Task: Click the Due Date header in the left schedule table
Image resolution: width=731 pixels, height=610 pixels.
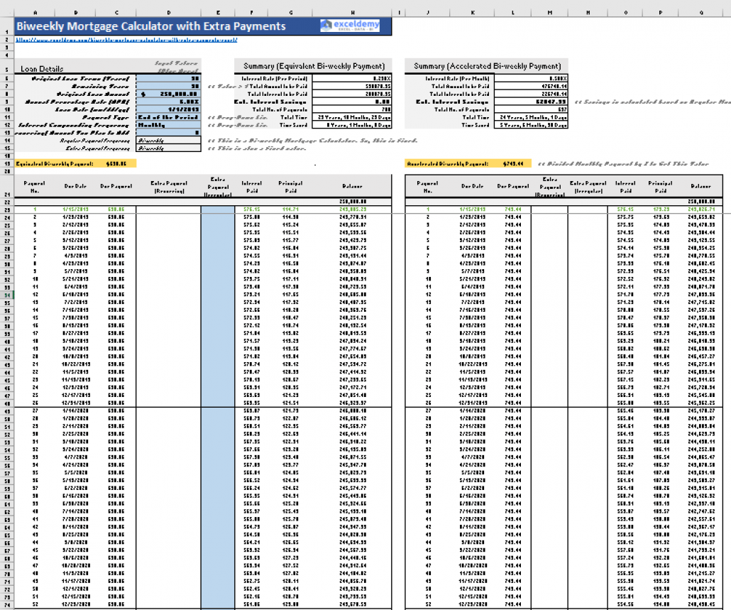Action: coord(75,186)
